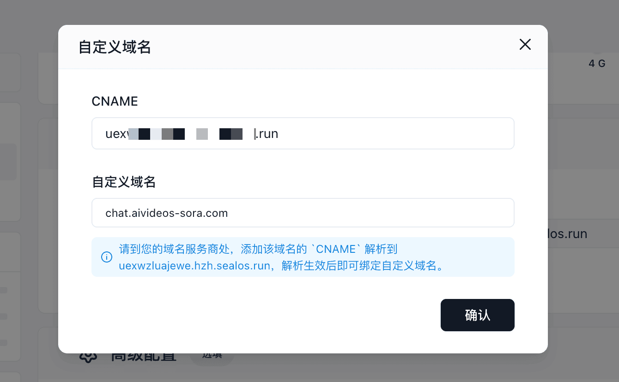Click the .run suffix in the CNAME field

coord(267,134)
